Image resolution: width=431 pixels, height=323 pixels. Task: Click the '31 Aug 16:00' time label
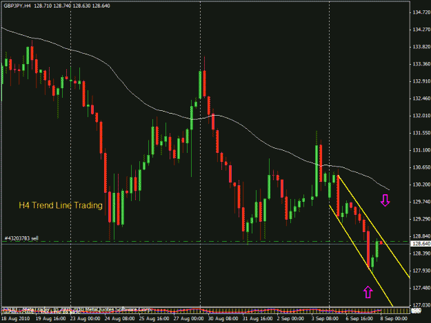(257, 319)
